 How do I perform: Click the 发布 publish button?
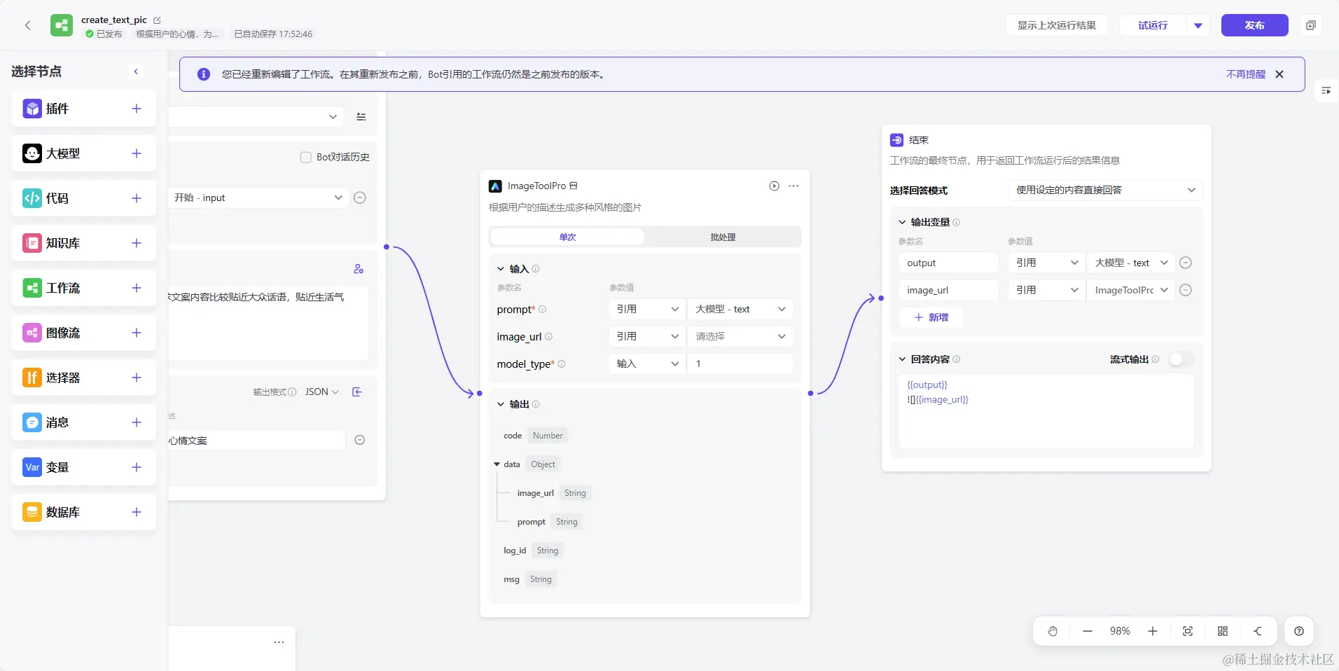click(1254, 25)
